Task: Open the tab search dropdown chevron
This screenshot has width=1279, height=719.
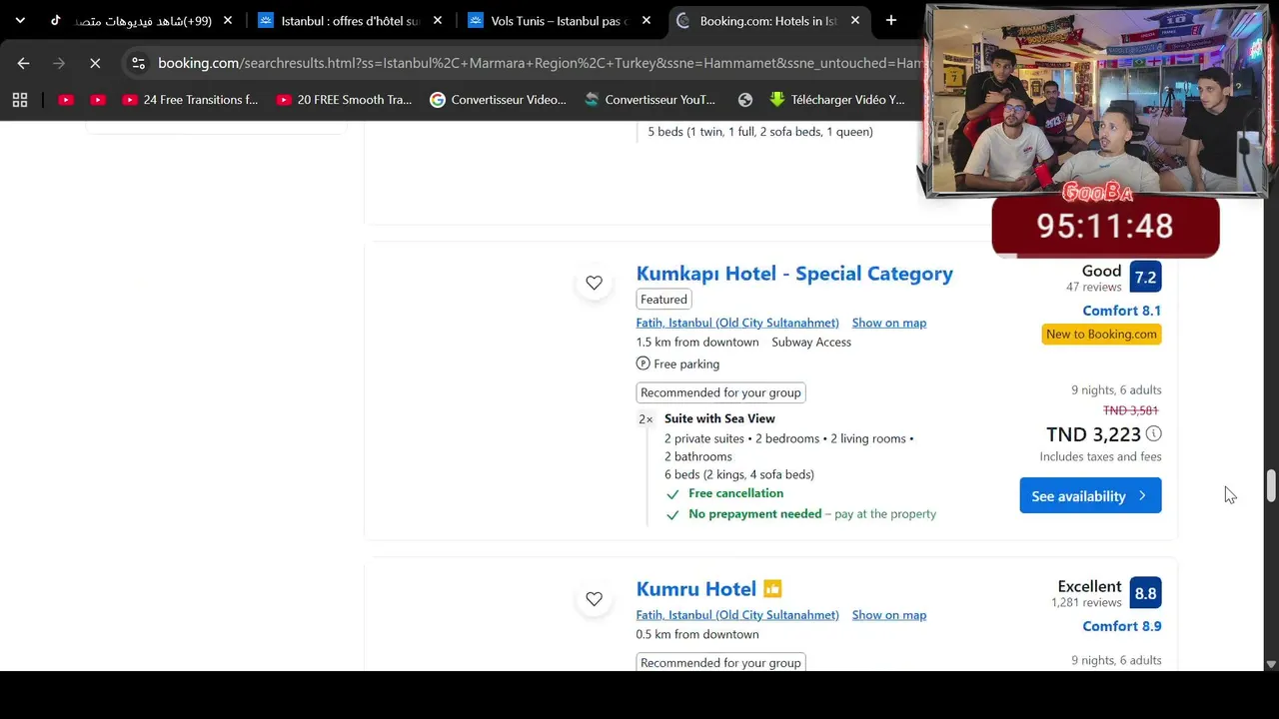Action: 20,20
